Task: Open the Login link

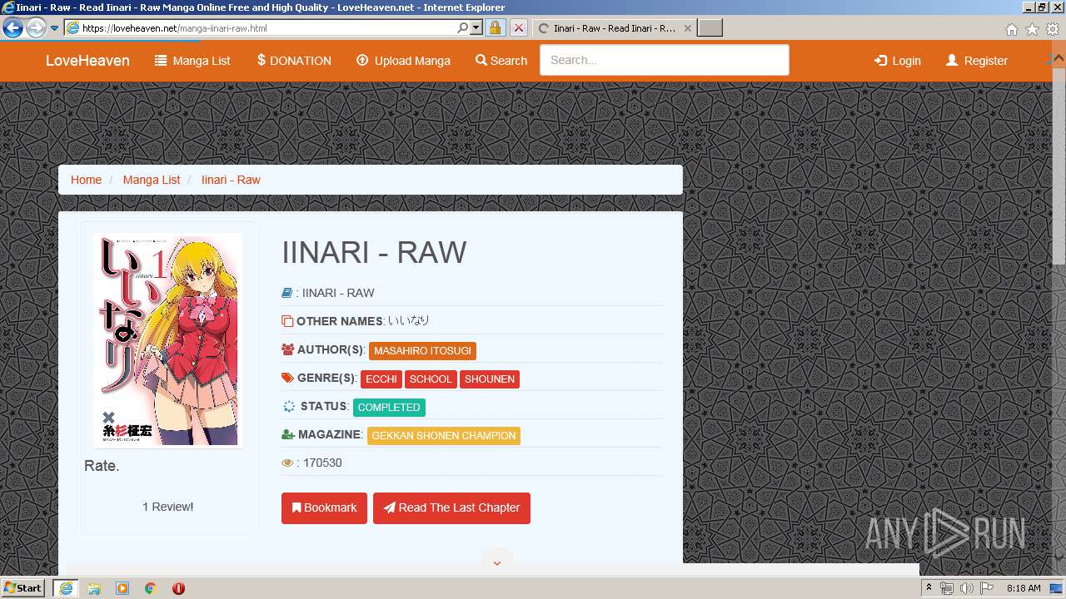Action: pos(897,61)
